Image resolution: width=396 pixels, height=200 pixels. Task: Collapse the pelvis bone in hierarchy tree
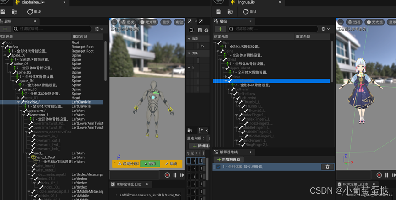[2, 47]
